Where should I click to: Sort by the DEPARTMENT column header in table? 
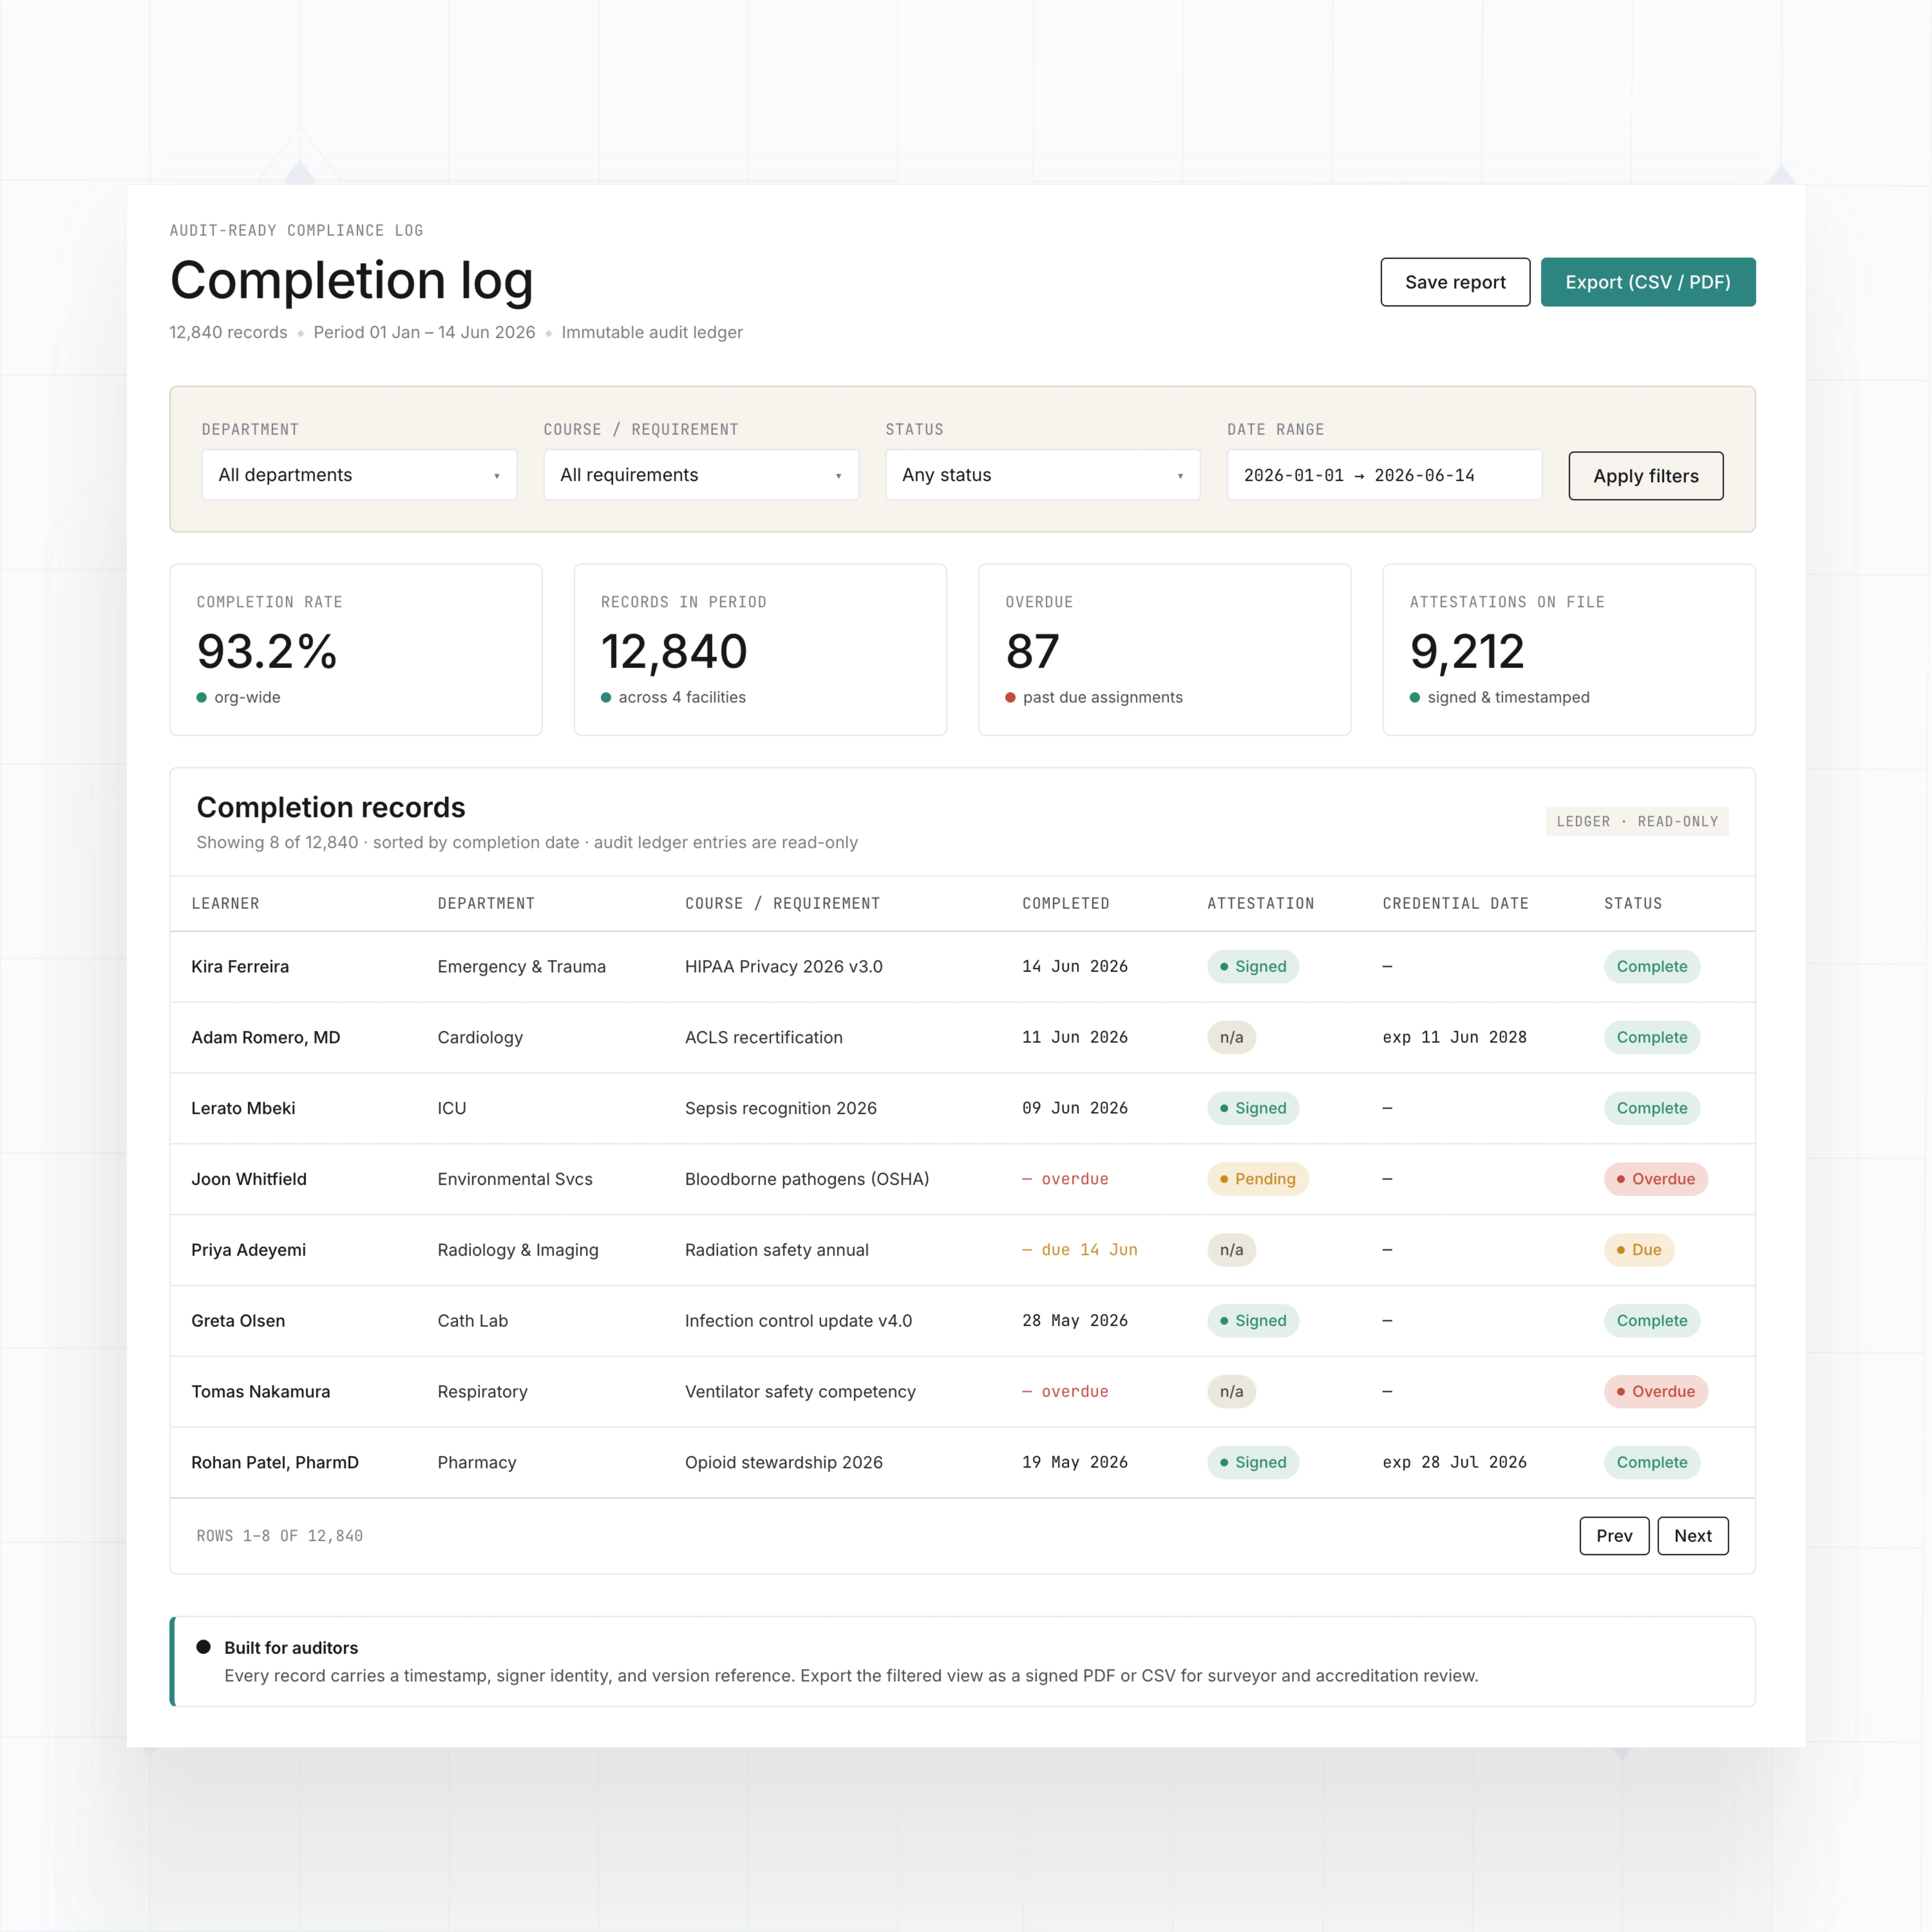tap(486, 904)
